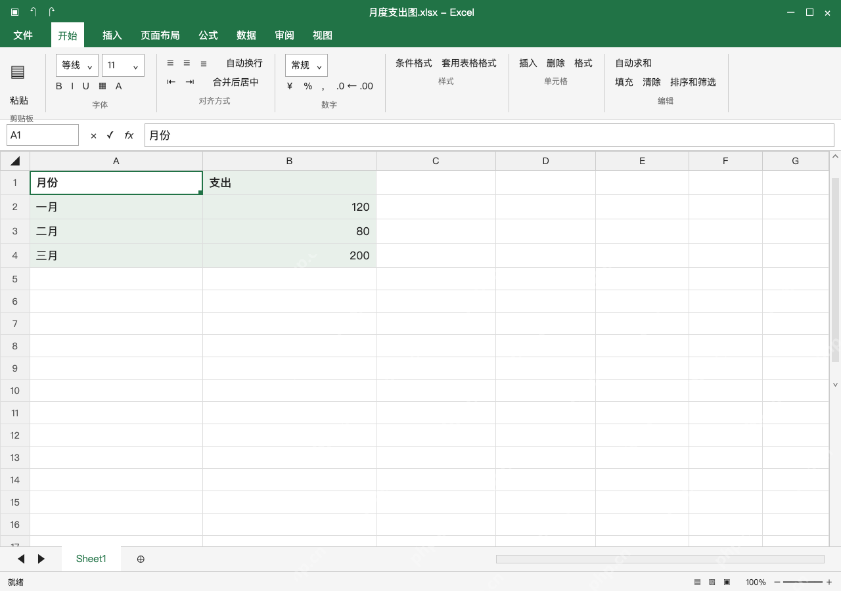This screenshot has width=841, height=591.
Task: Toggle underline formatting
Action: tap(85, 86)
